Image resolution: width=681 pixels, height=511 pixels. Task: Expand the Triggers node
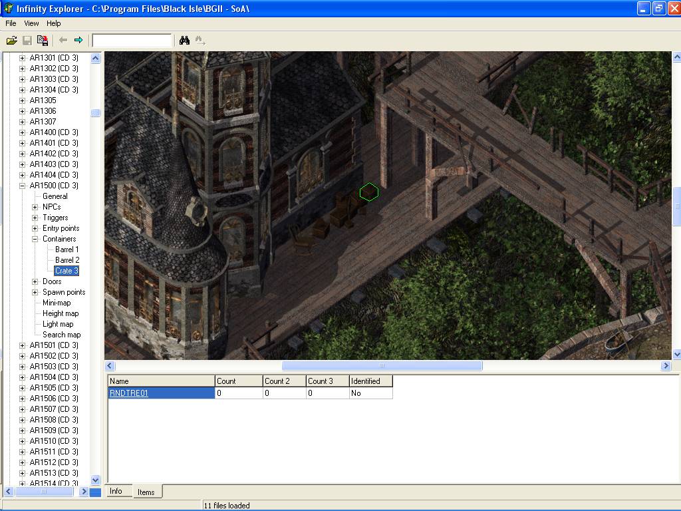35,218
